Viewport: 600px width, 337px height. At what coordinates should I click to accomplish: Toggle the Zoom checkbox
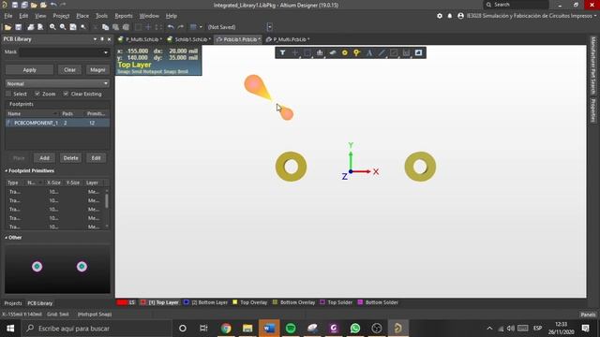coord(37,94)
